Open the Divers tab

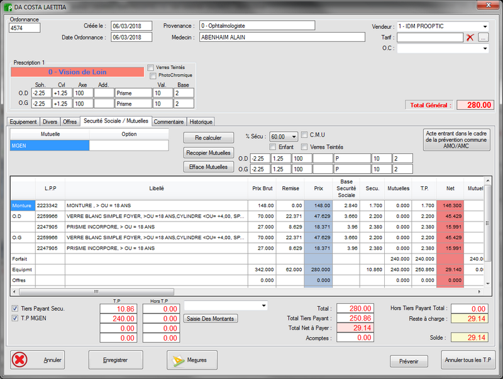click(50, 122)
